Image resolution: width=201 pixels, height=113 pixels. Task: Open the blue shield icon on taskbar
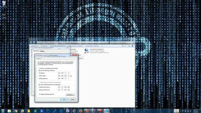click(x=61, y=111)
